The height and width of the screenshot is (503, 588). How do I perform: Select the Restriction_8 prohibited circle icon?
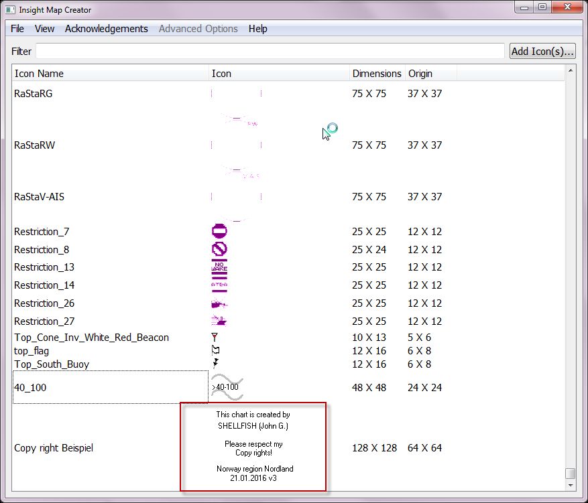point(219,250)
